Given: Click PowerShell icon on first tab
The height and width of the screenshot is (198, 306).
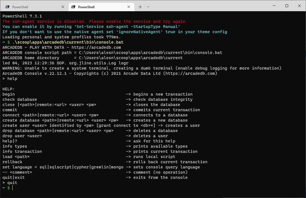Looking at the screenshot, I should point(7,7).
